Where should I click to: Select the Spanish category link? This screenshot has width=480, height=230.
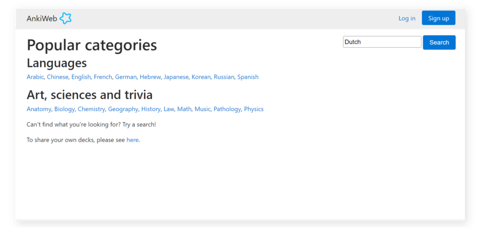247,77
